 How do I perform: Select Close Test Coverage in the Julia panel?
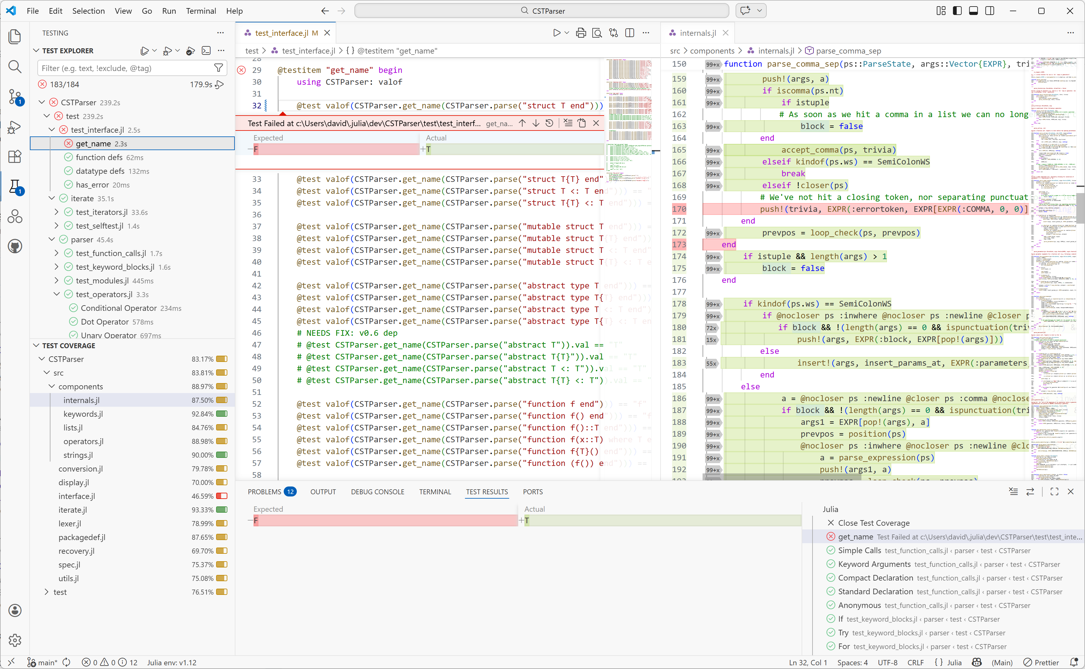(873, 523)
